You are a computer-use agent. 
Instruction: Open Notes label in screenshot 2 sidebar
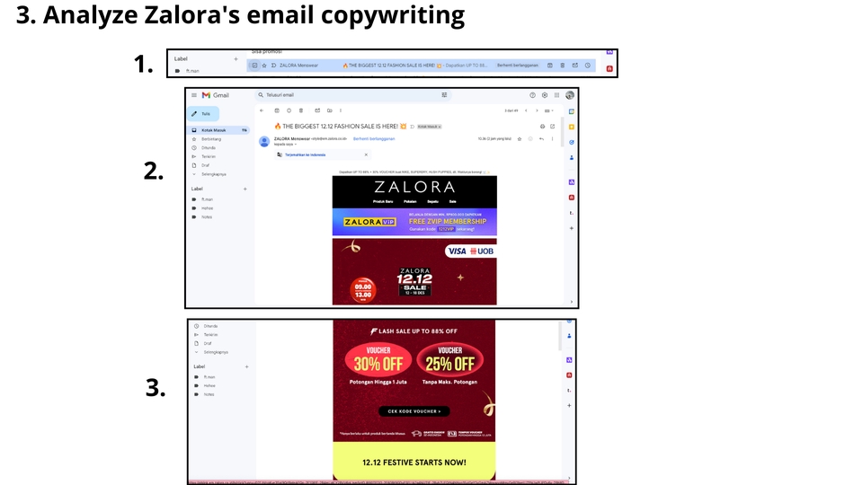(x=207, y=217)
